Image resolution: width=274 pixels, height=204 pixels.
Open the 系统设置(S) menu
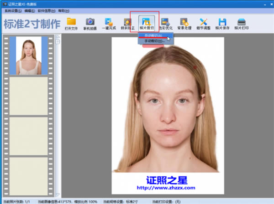(x=13, y=11)
